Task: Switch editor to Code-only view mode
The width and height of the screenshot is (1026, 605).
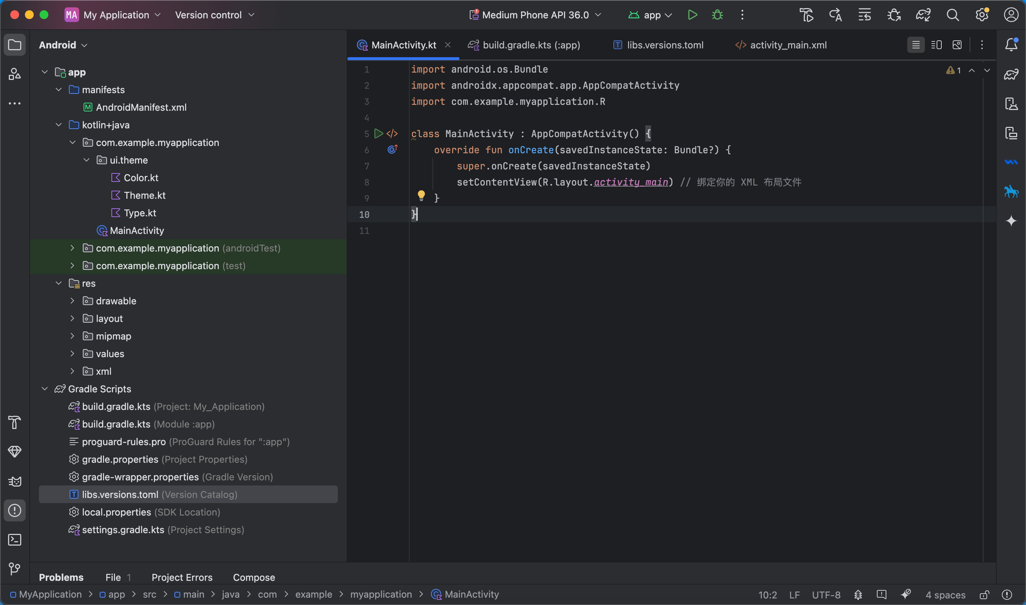Action: pos(916,45)
